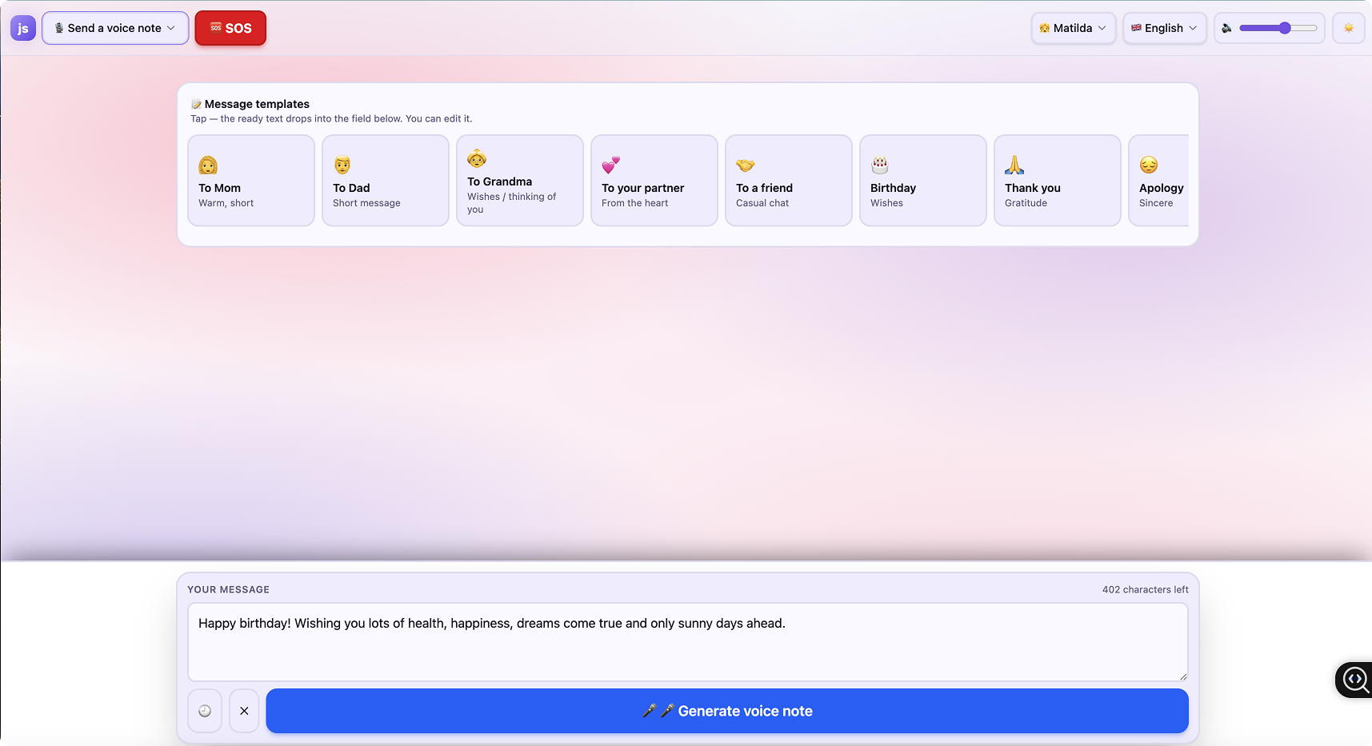Screen dimensions: 1372x746
Task: Click the js app logo icon
Action: coord(23,28)
